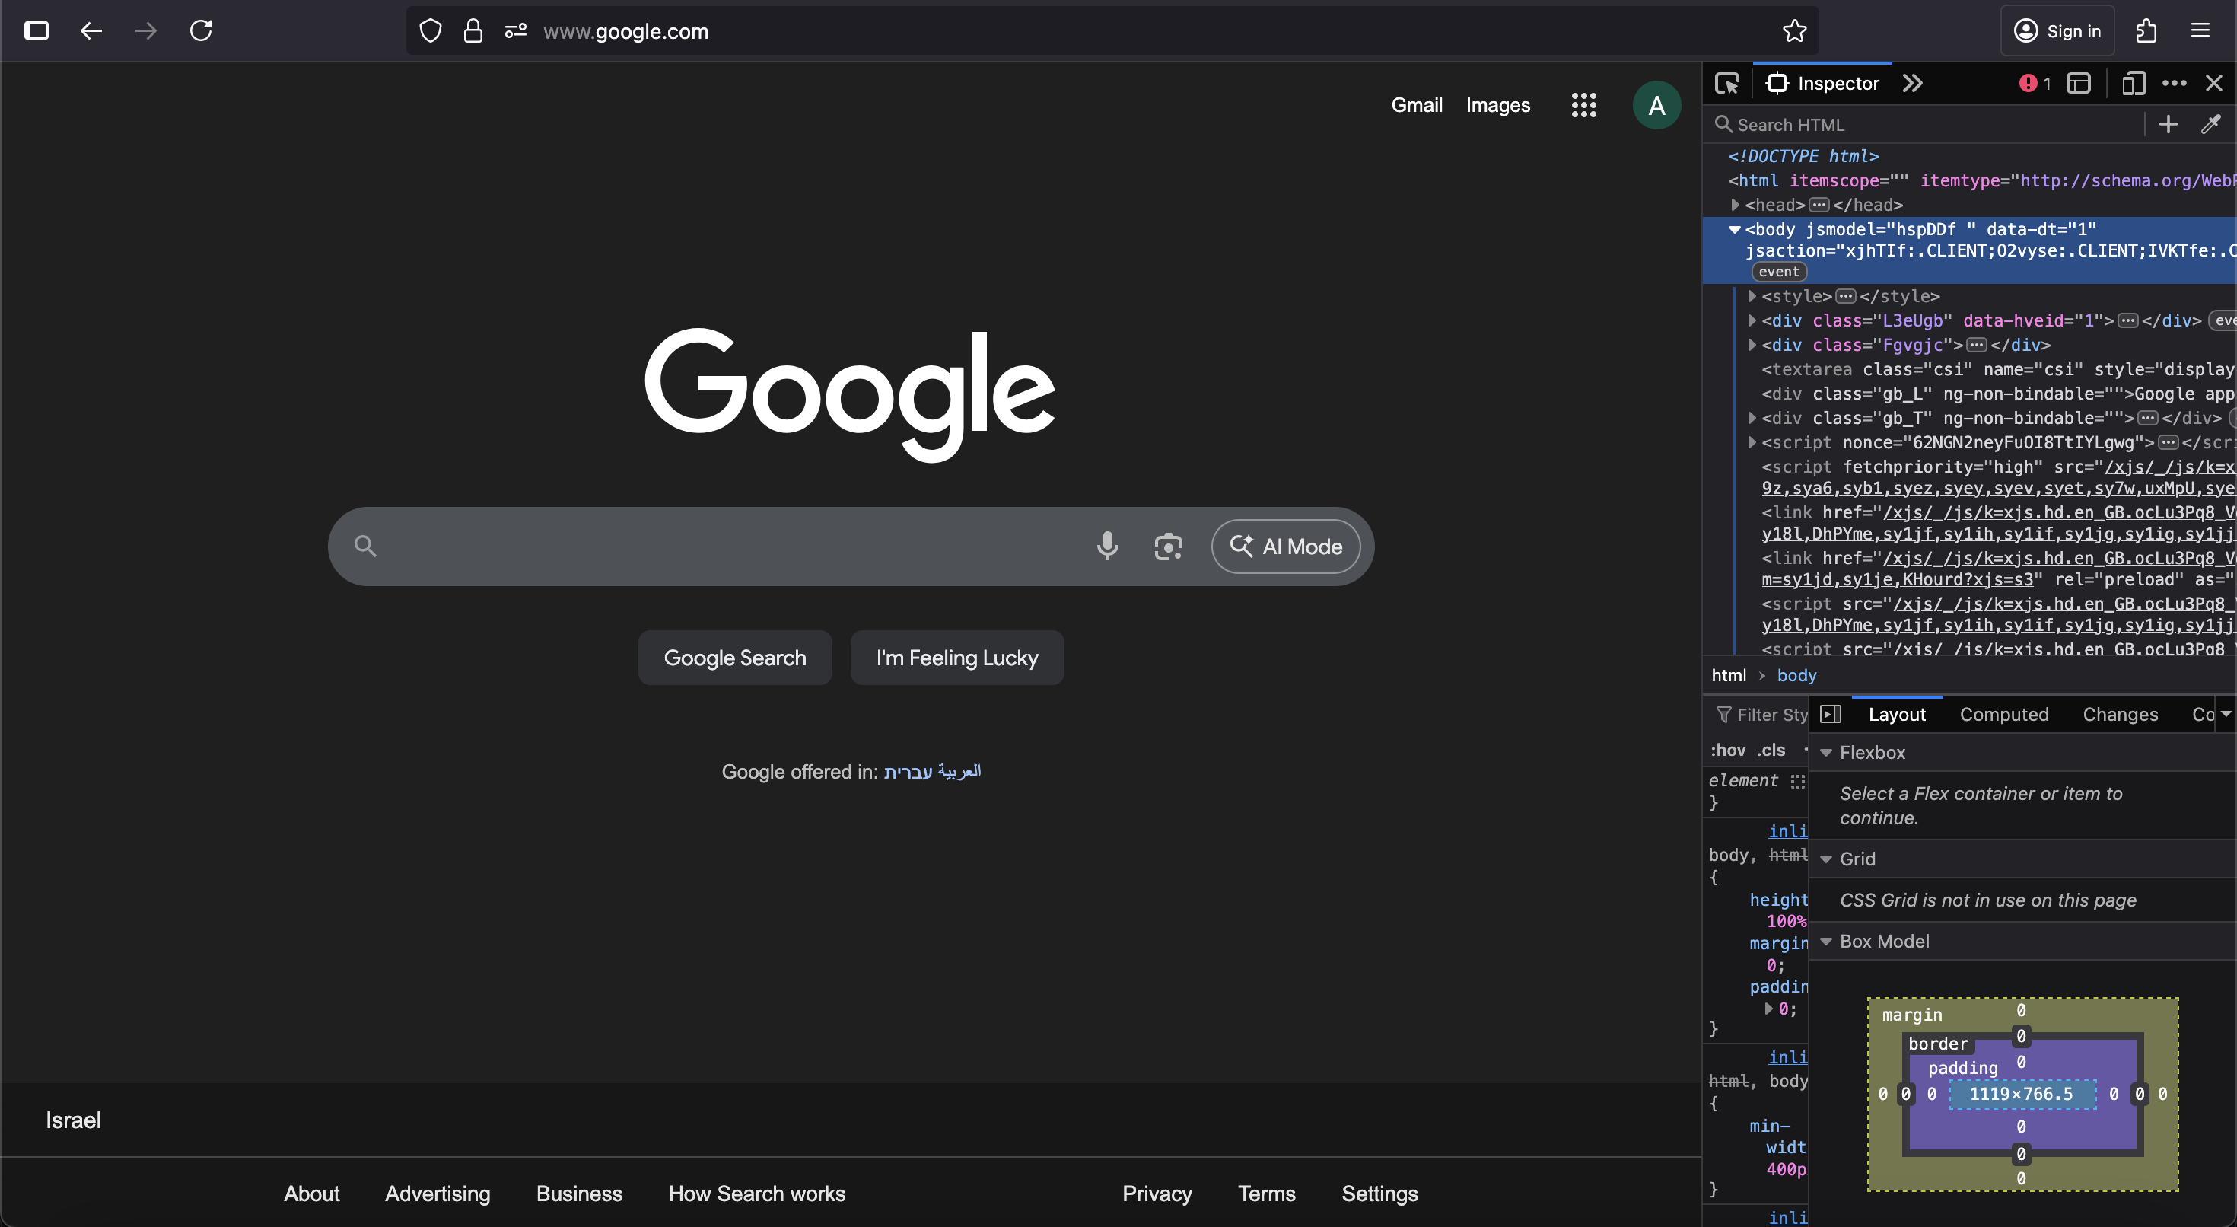Click the camera image search icon
The width and height of the screenshot is (2237, 1227).
(1168, 546)
